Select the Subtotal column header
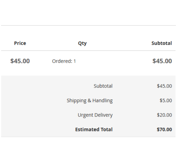177x153 pixels. [x=162, y=43]
